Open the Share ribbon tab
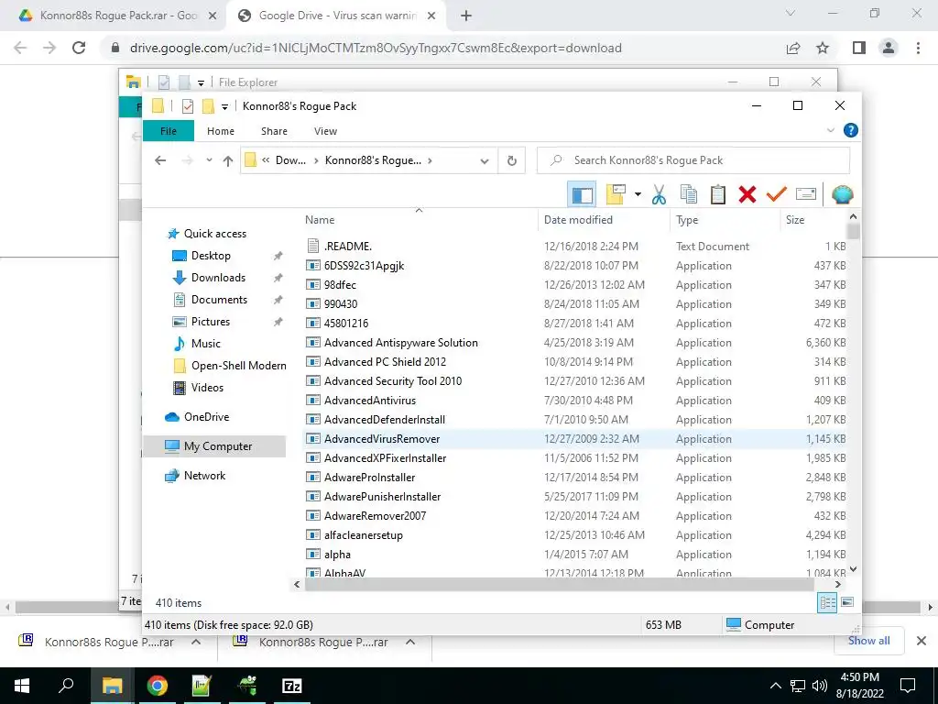 [274, 131]
